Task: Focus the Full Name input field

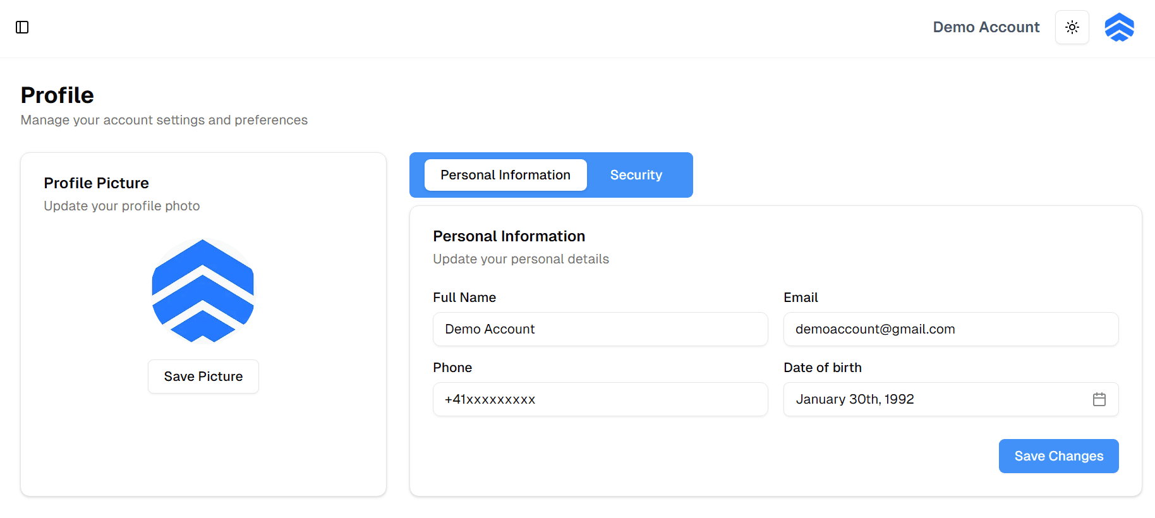Action: coord(600,329)
